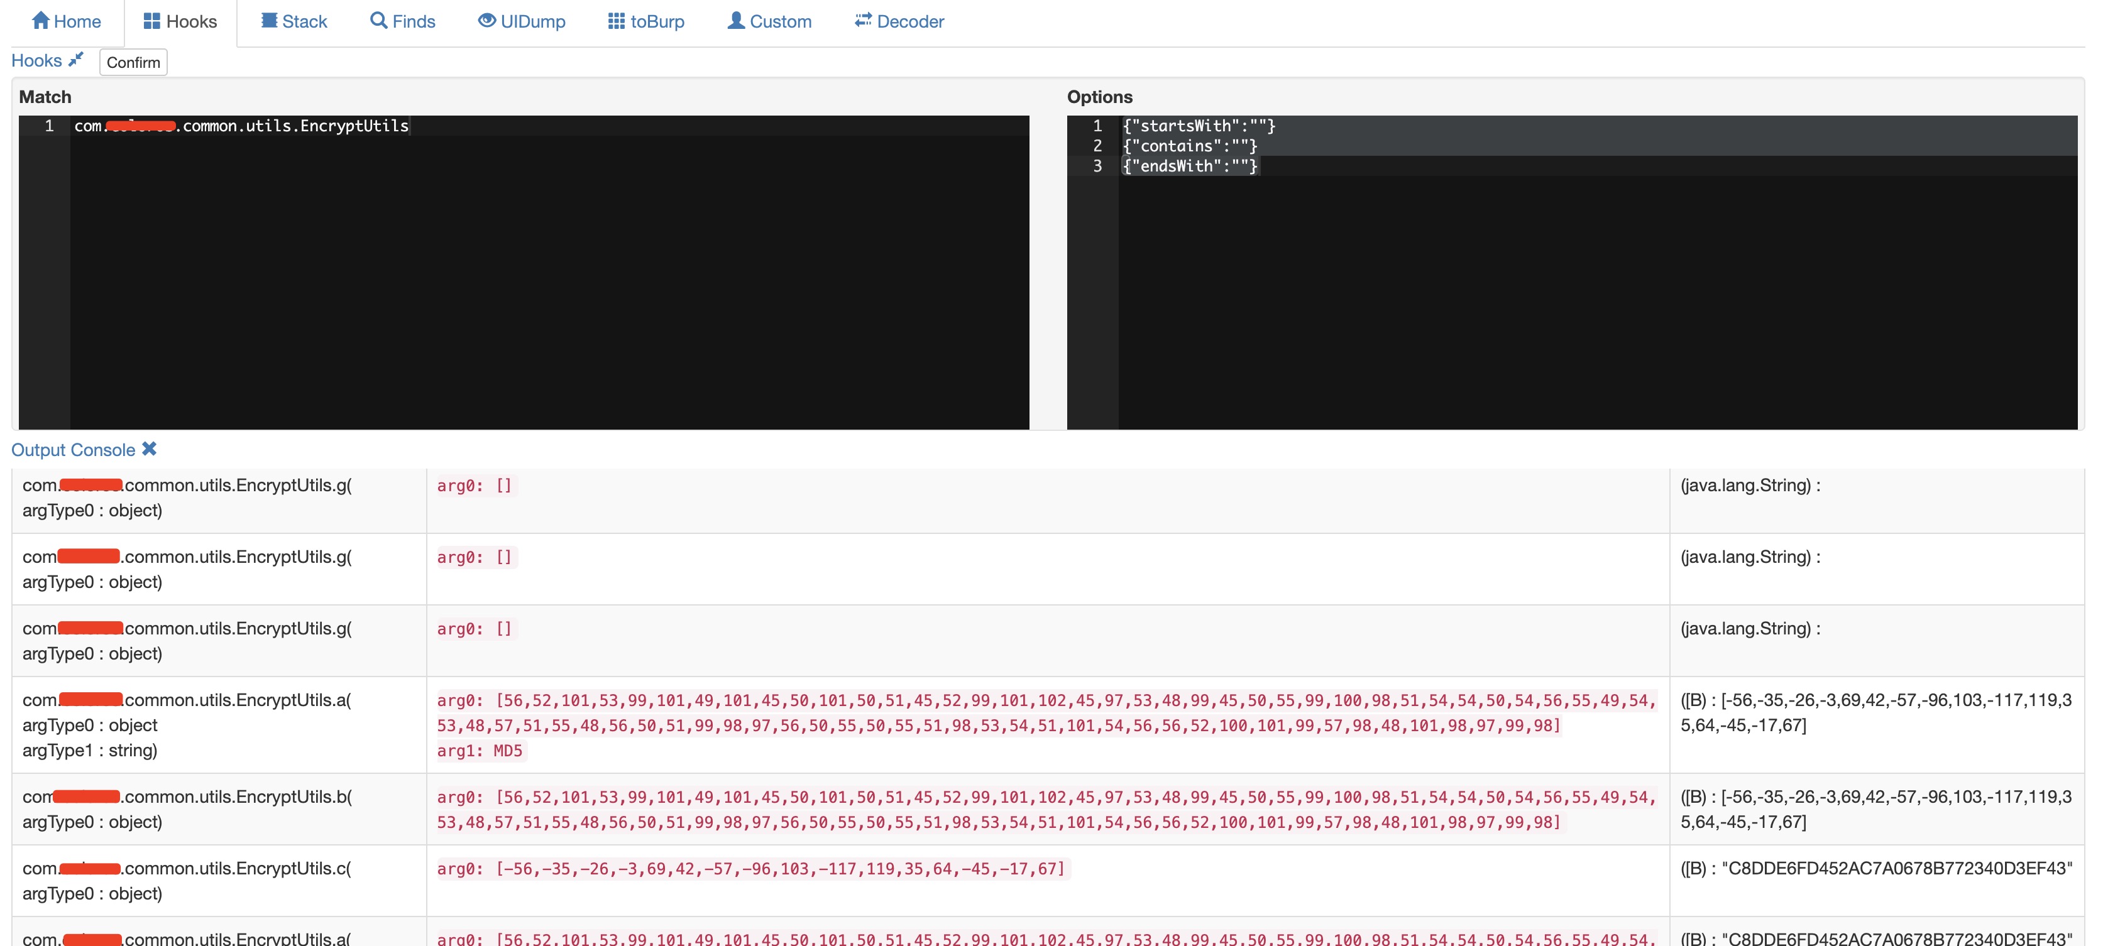The width and height of the screenshot is (2103, 946).
Task: Select the EncryptUtils.a( MD5 row method name
Action: 187,700
